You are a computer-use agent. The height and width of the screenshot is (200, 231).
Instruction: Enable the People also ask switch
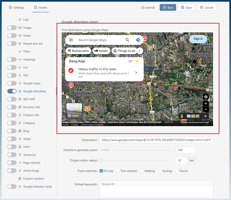pyautogui.click(x=12, y=43)
